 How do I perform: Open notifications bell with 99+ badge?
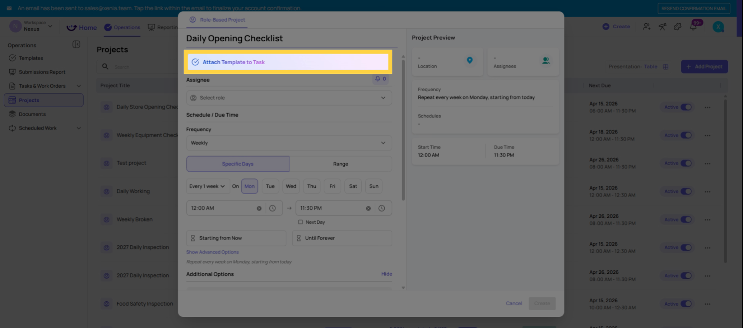point(693,26)
